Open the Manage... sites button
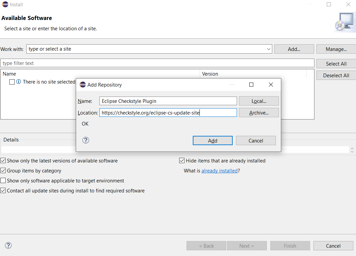Screen dimensions: 356x256 point(336,49)
